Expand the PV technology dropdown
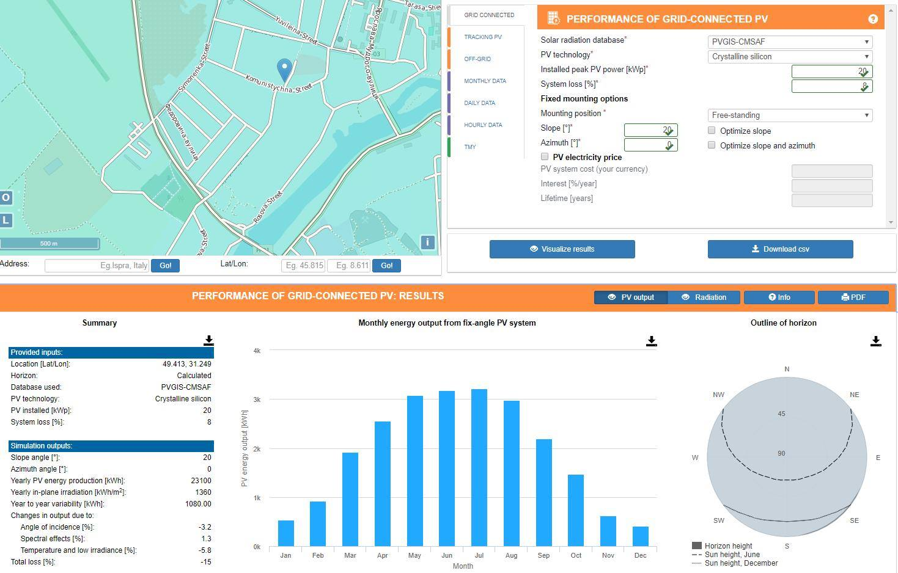 click(x=790, y=57)
